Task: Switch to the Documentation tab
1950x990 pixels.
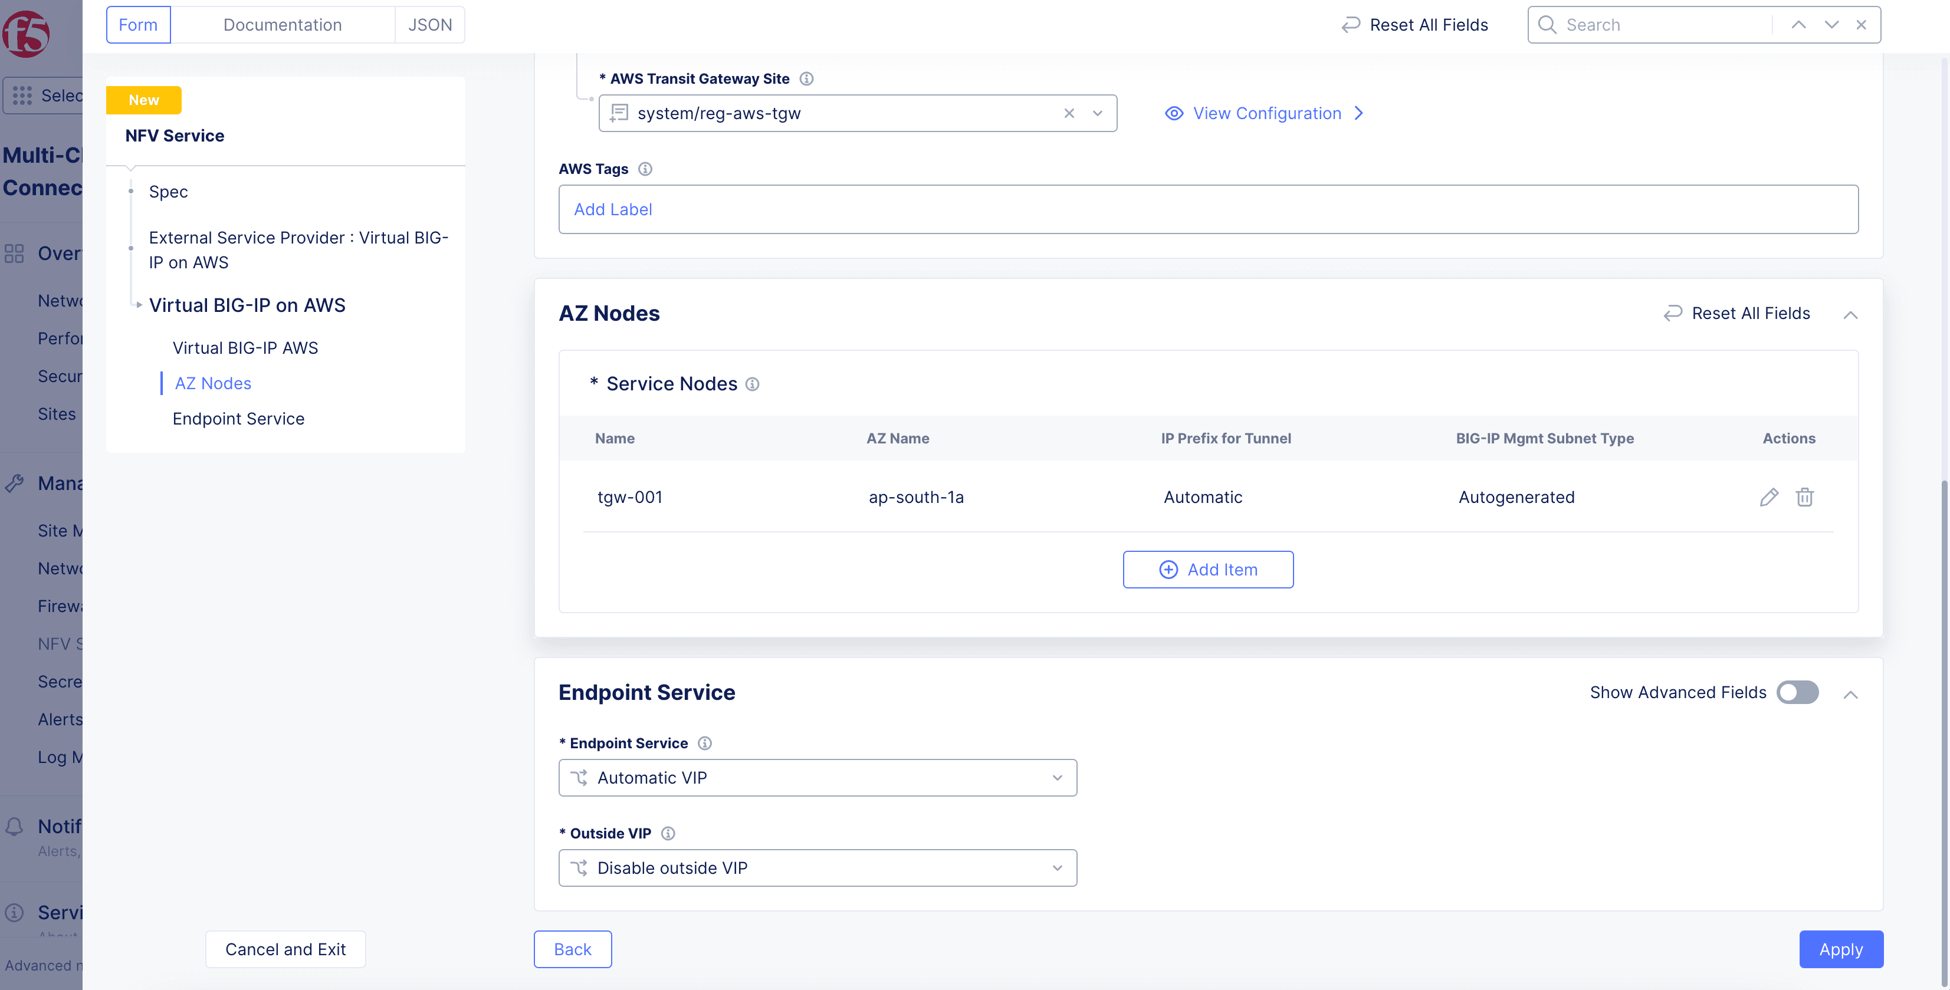Action: [x=283, y=25]
